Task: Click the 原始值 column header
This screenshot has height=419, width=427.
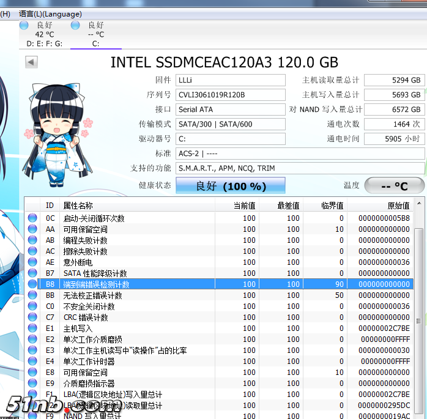Action: pyautogui.click(x=398, y=206)
